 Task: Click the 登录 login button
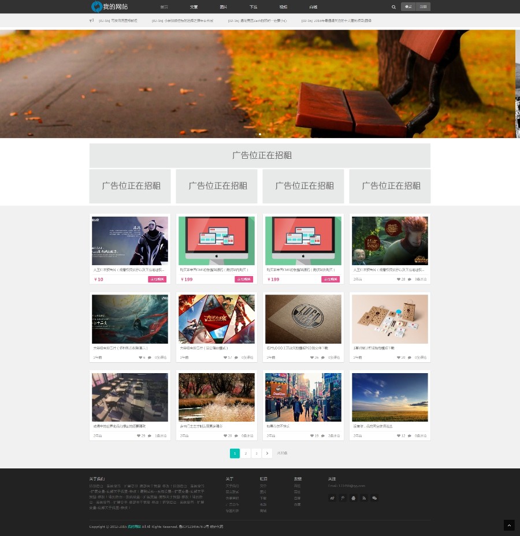[408, 6]
